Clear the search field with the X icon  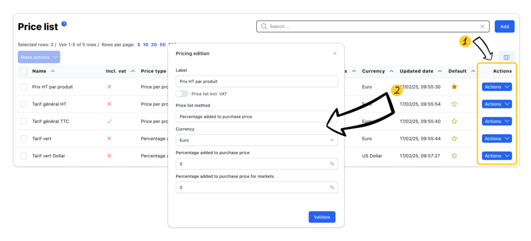[x=483, y=26]
